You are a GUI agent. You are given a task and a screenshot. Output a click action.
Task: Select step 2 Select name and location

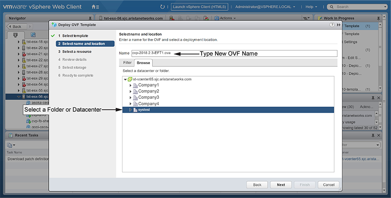pos(85,44)
